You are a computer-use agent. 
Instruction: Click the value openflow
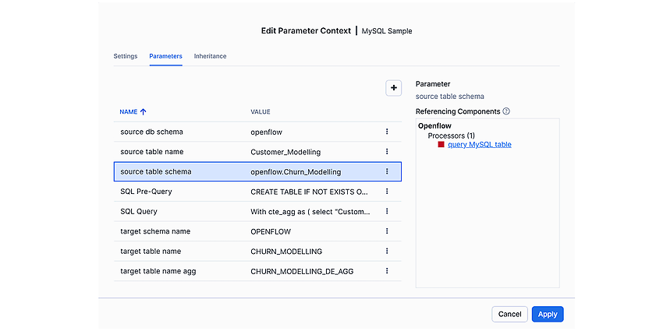(x=267, y=132)
